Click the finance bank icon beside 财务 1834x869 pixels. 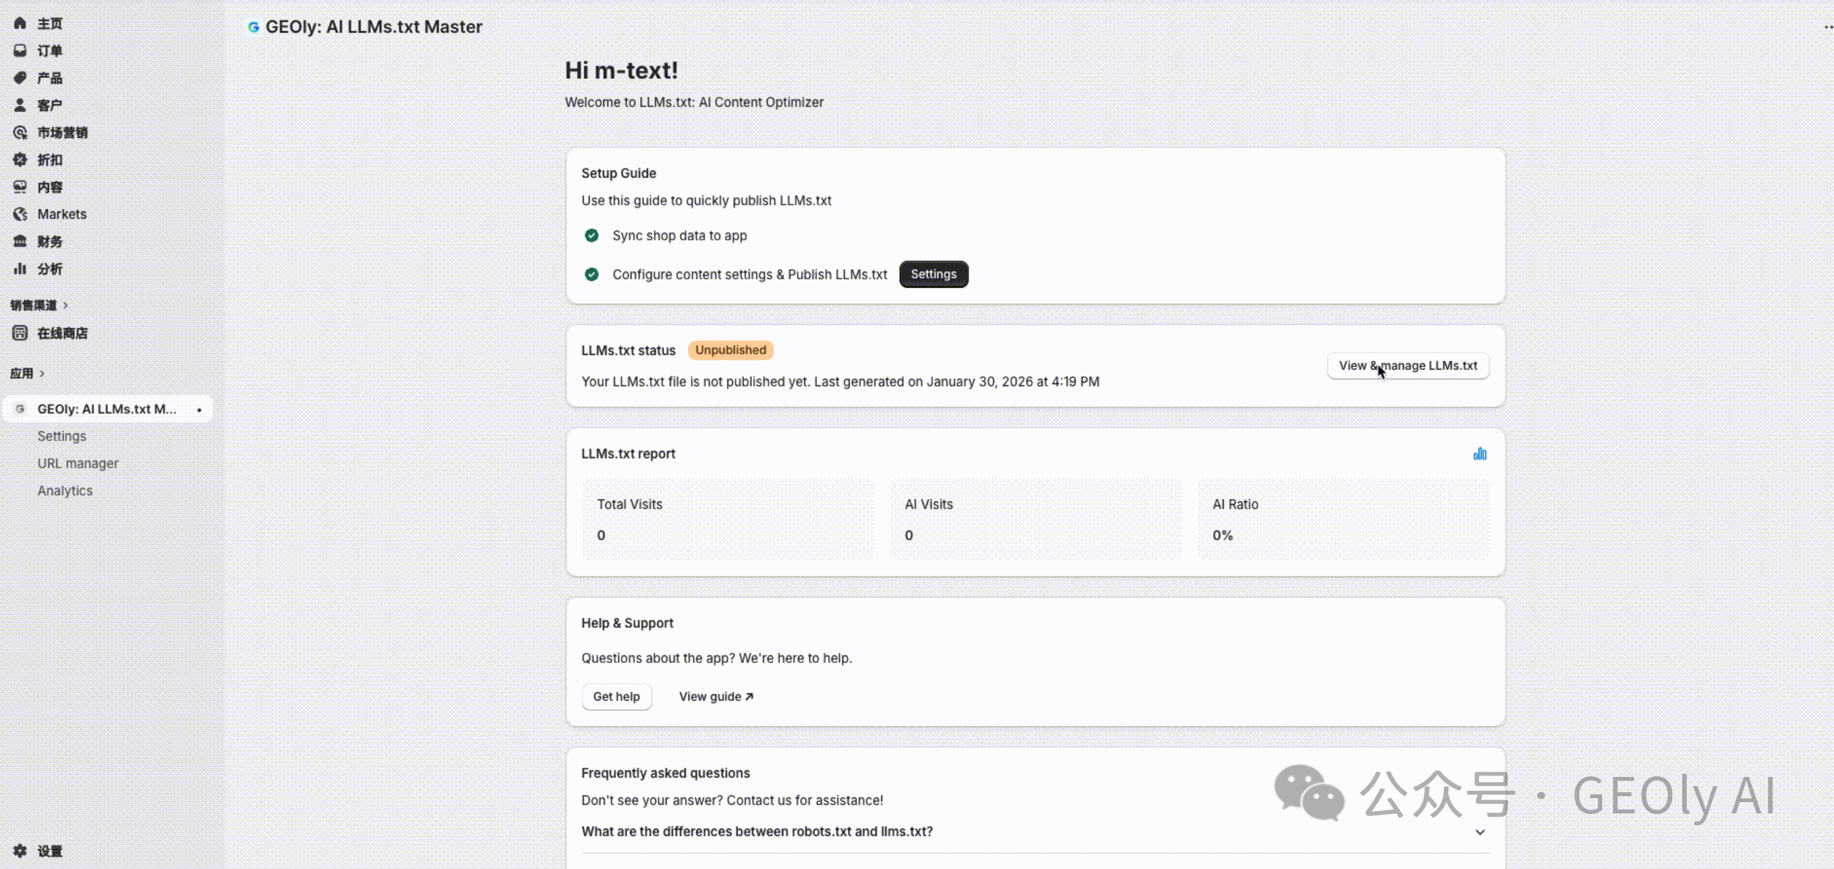point(20,241)
